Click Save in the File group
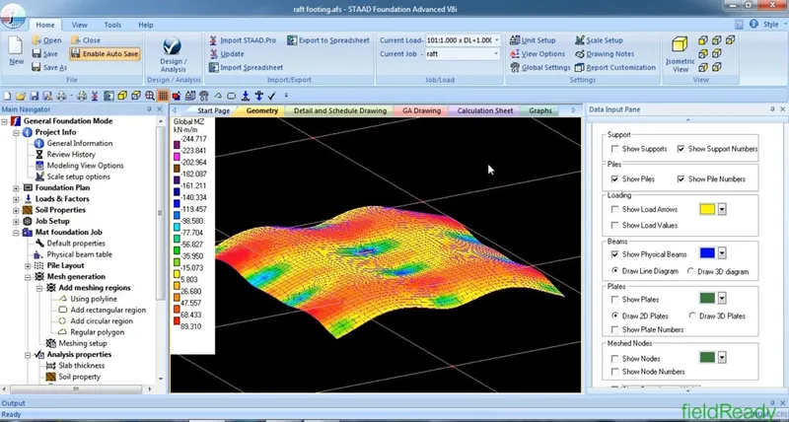The image size is (789, 422). coord(44,54)
